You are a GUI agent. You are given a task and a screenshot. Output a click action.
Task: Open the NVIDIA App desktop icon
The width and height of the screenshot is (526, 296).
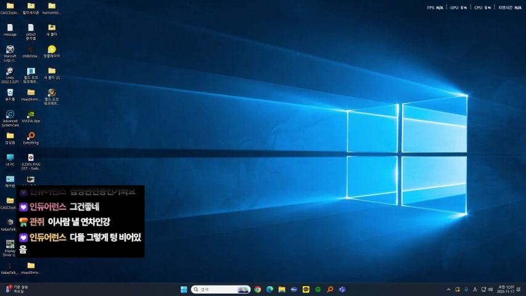(x=31, y=115)
